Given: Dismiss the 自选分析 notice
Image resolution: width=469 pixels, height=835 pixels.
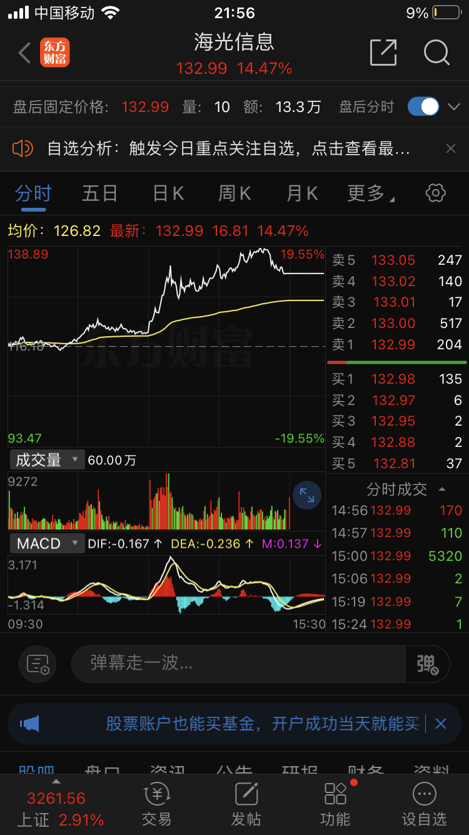Looking at the screenshot, I should click(450, 148).
